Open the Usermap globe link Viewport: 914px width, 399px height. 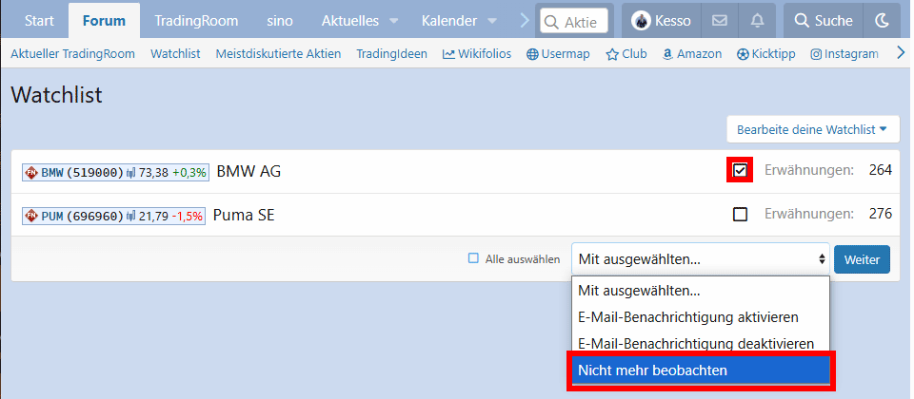point(558,54)
